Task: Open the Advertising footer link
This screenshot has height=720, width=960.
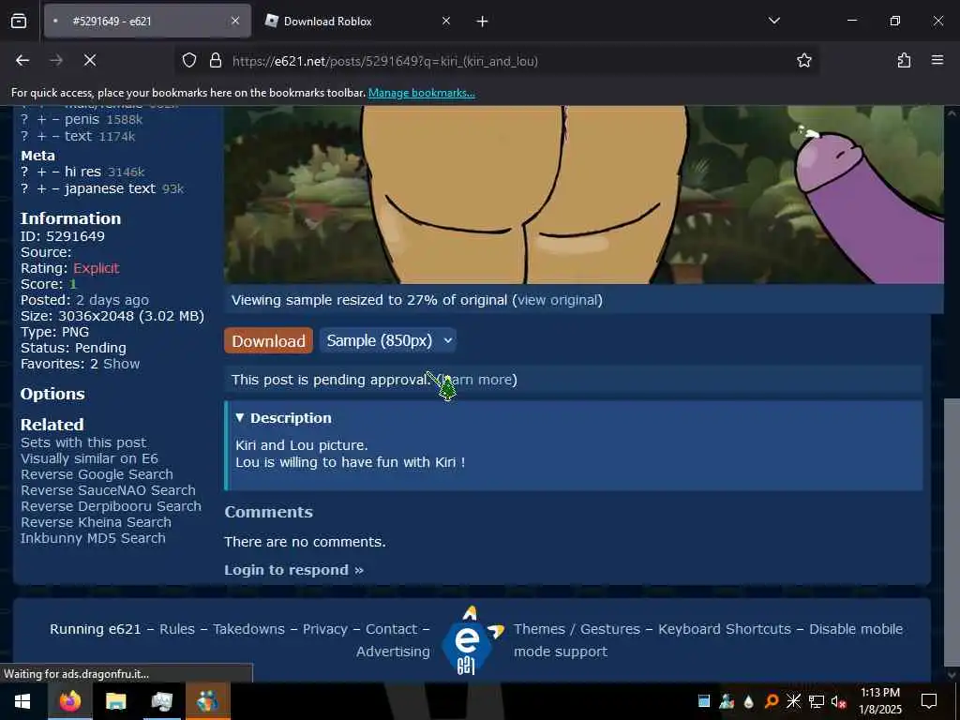Action: [393, 652]
